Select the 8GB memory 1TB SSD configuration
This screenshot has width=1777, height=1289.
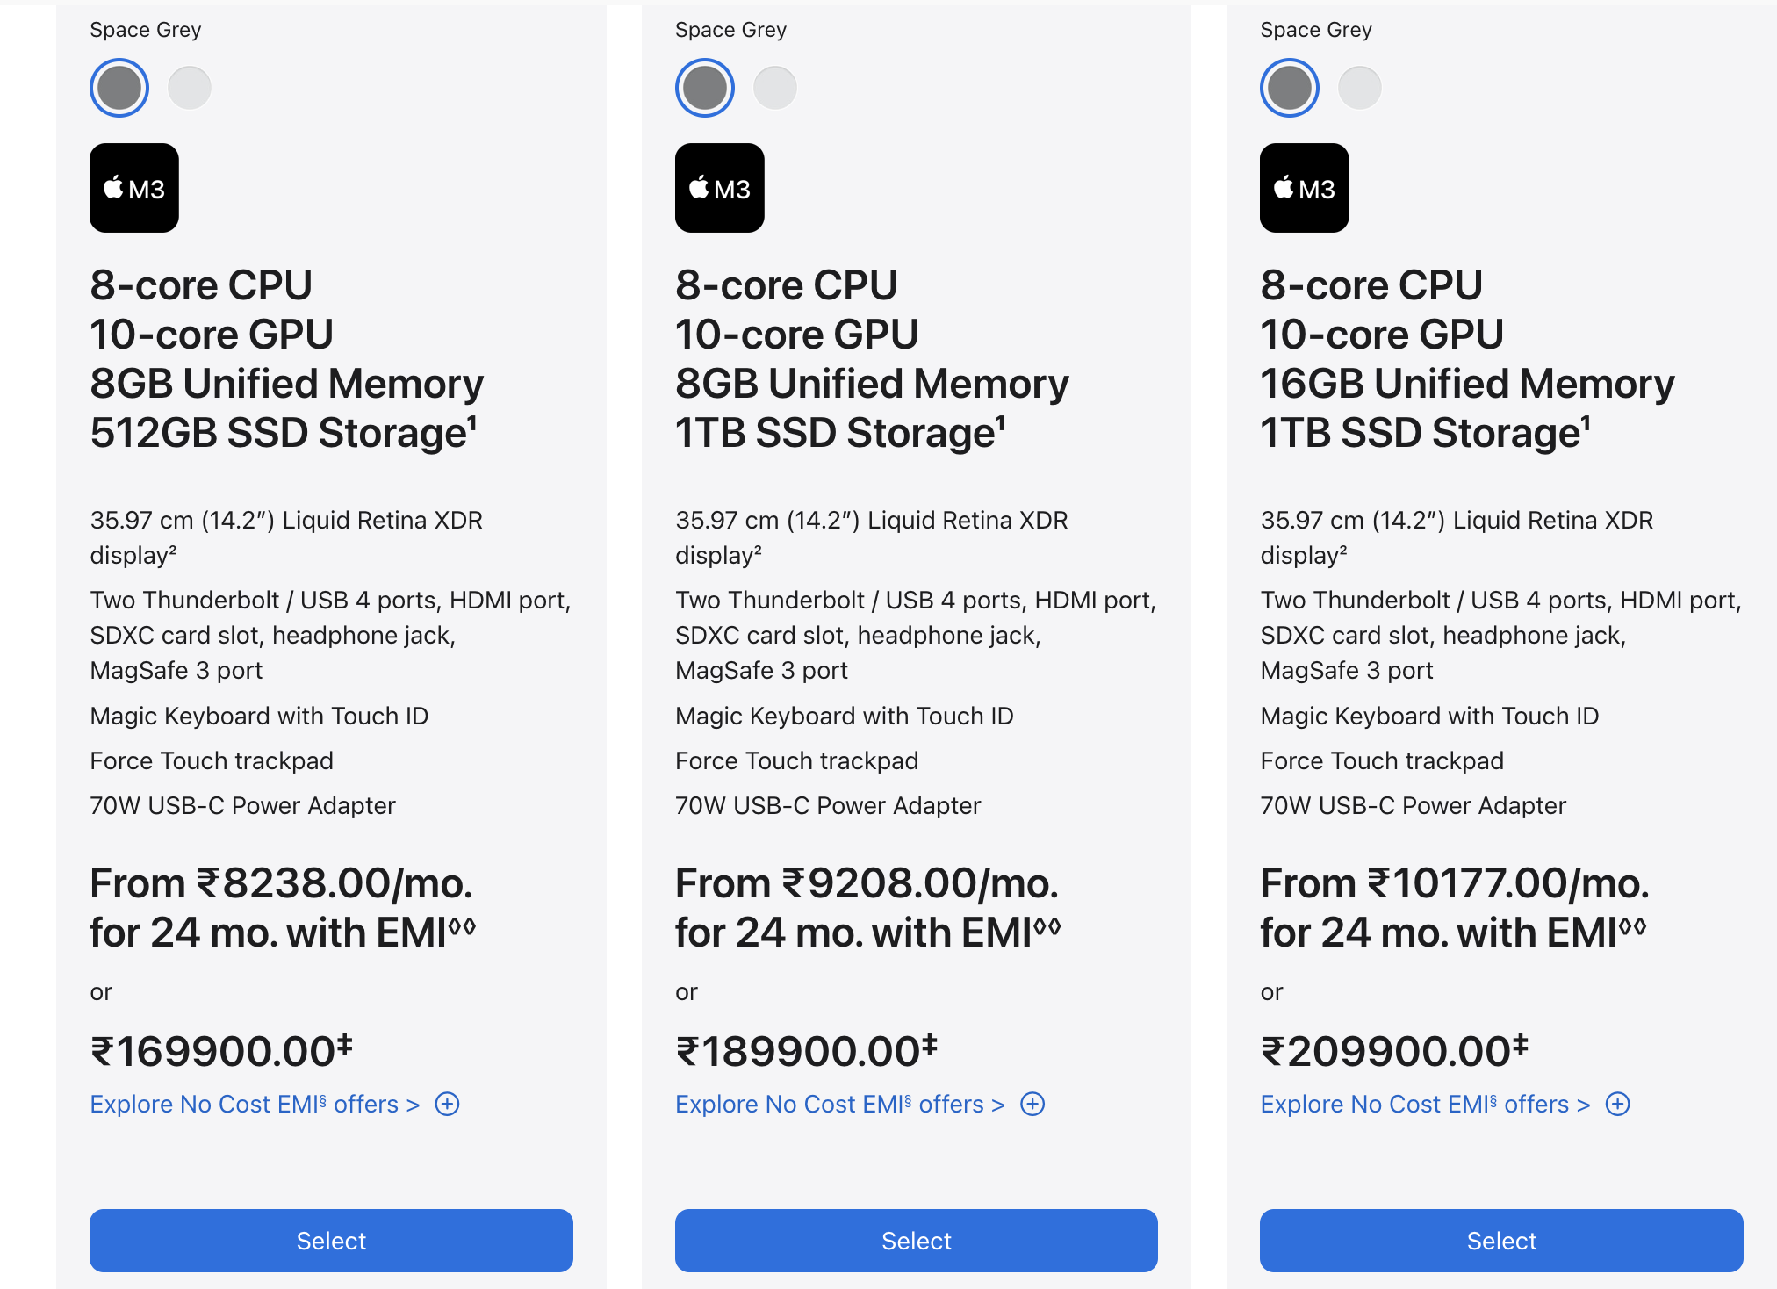coord(916,1240)
